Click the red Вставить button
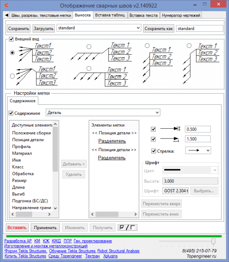 17,228
